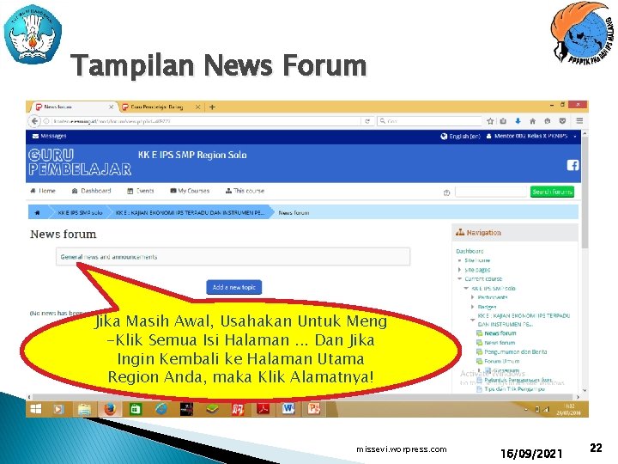
Task: Click the browser home icon in toolbar
Action: (532, 121)
